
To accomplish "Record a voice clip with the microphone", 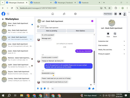I will click(38, 89).
